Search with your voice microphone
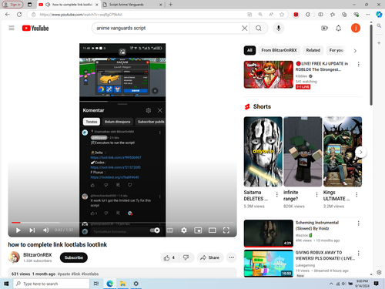Viewport: 385px width, 289px height. (x=279, y=28)
